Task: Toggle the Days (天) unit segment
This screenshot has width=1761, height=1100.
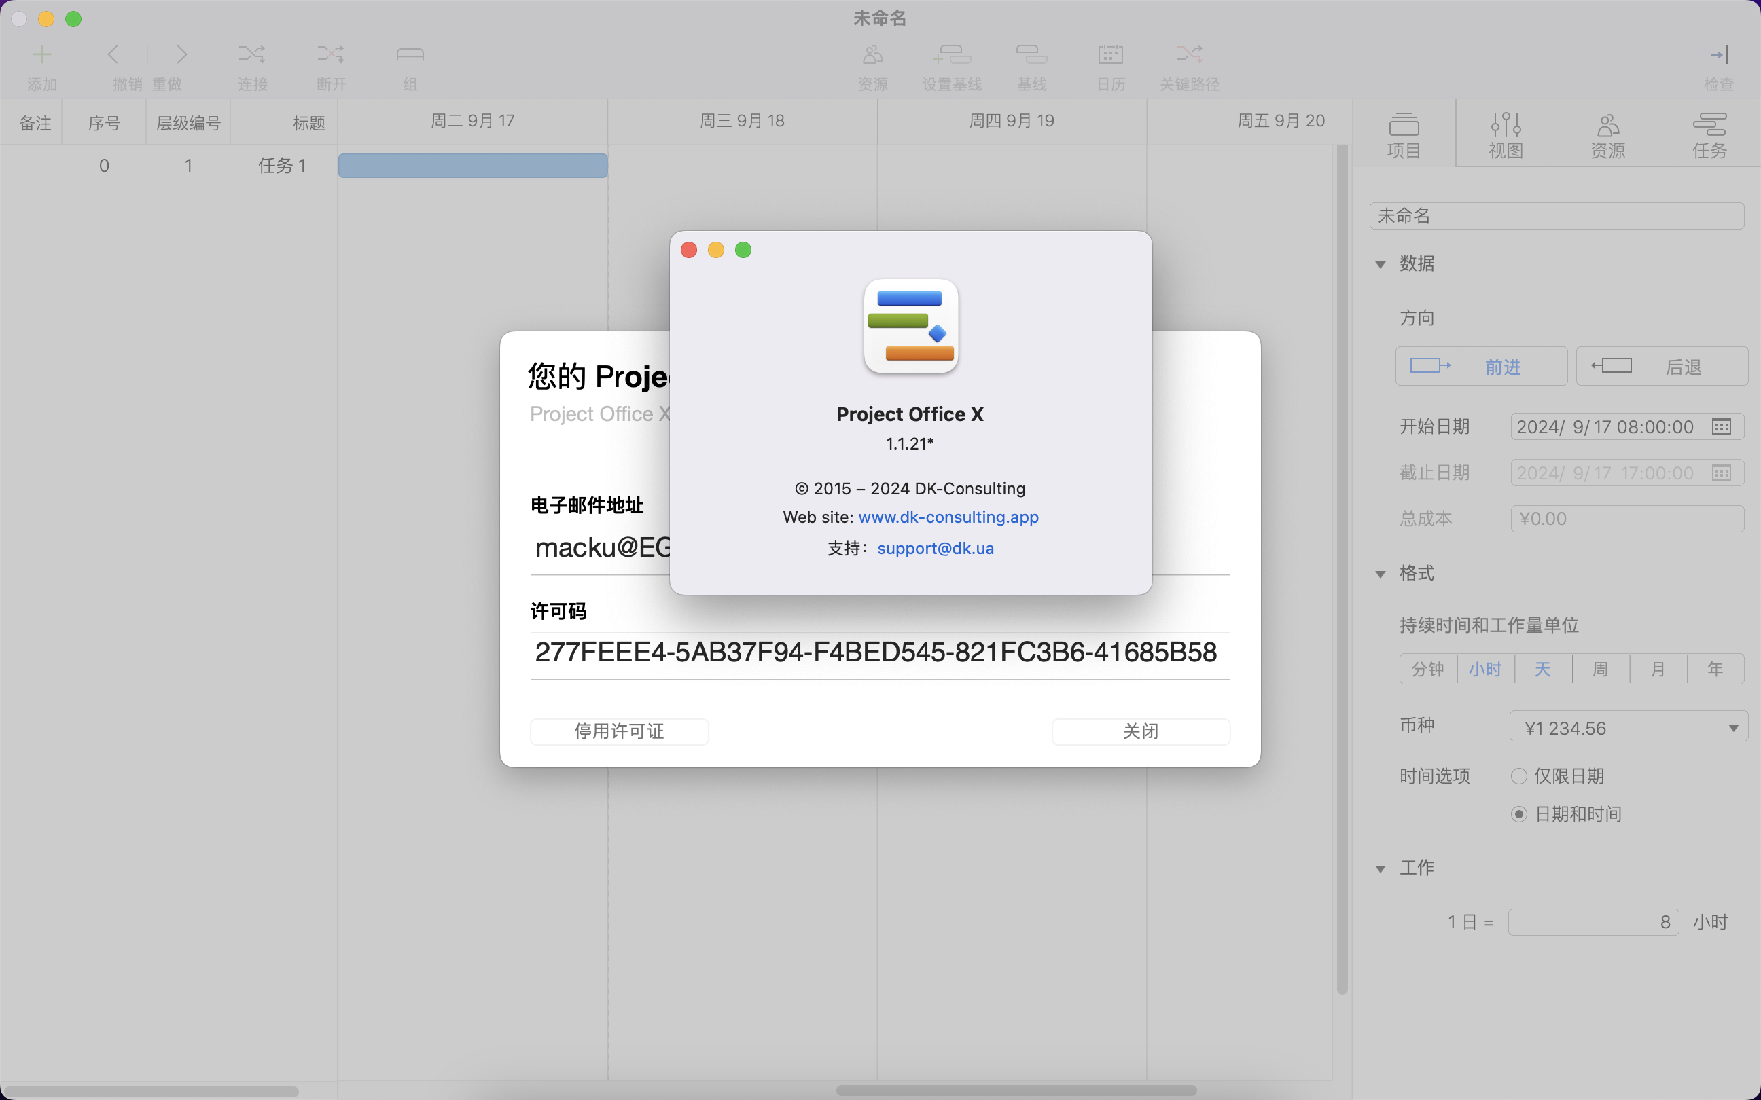Action: click(x=1543, y=670)
